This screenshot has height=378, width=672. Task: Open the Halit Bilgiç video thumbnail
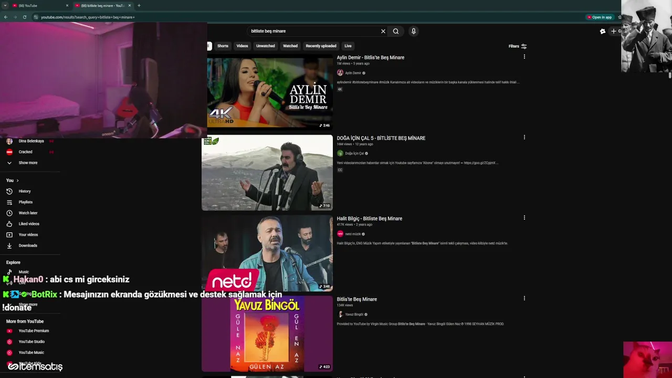click(x=267, y=253)
